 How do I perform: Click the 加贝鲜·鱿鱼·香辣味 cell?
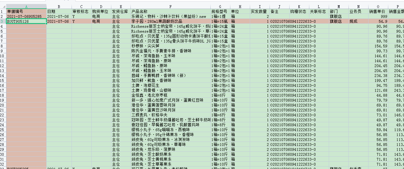(x=171, y=80)
